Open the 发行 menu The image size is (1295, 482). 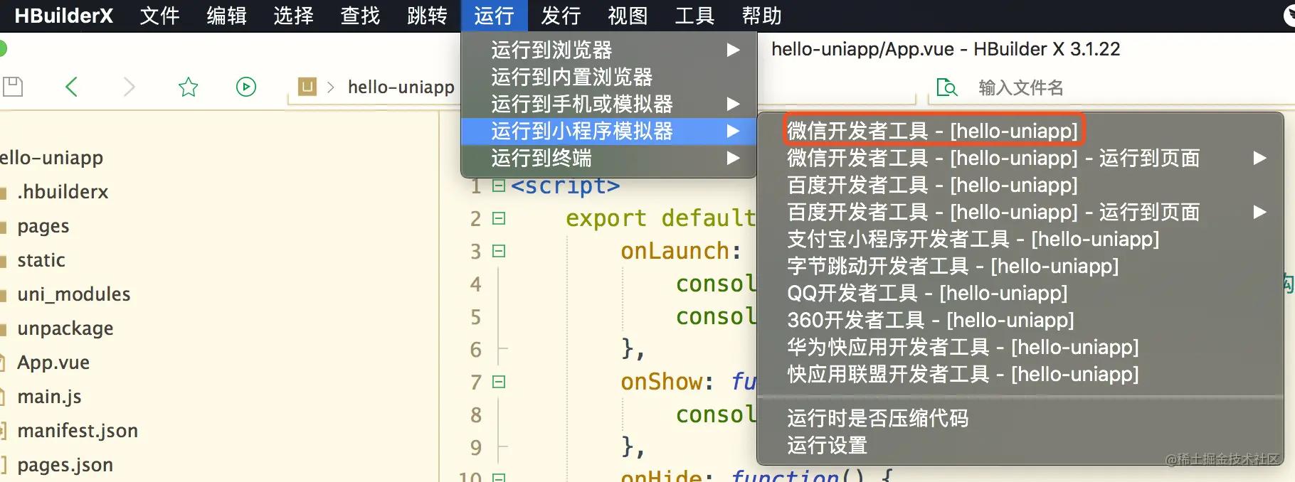(561, 16)
